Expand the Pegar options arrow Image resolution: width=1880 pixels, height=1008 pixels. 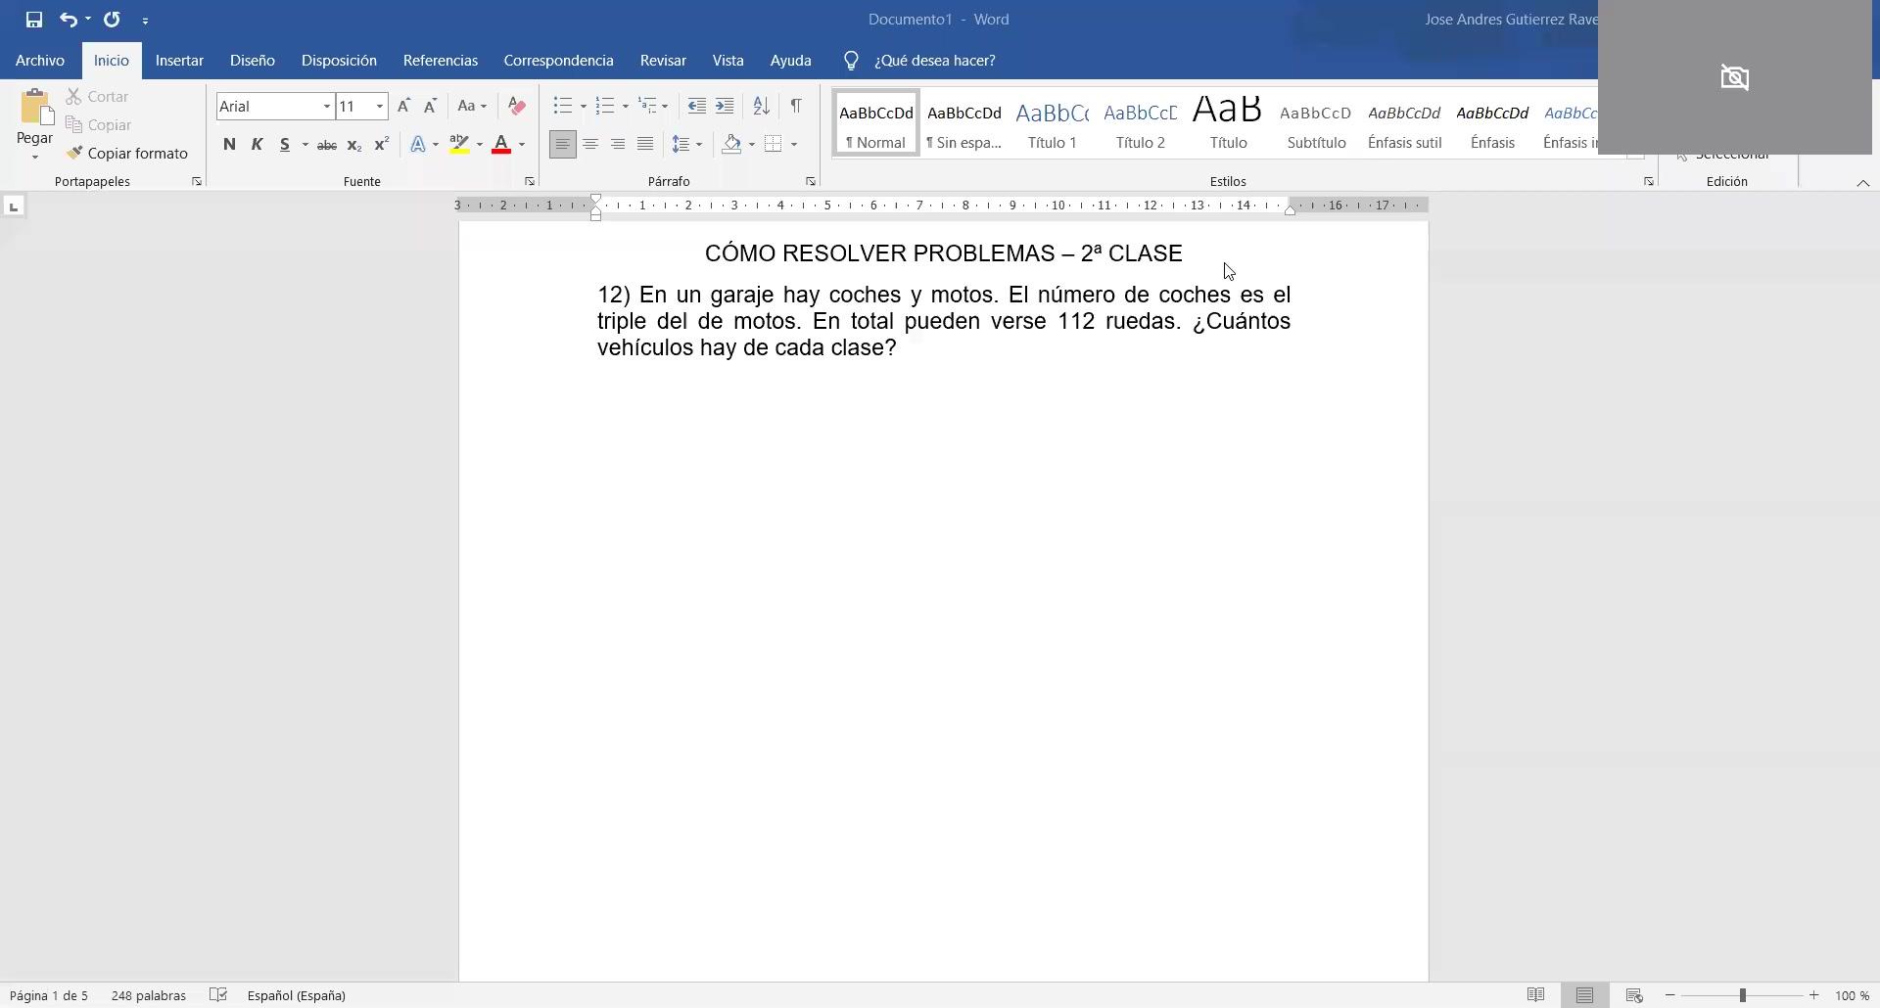35,158
